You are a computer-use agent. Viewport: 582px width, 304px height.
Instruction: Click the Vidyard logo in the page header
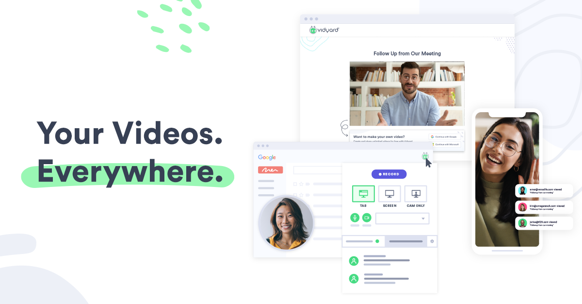pos(323,30)
